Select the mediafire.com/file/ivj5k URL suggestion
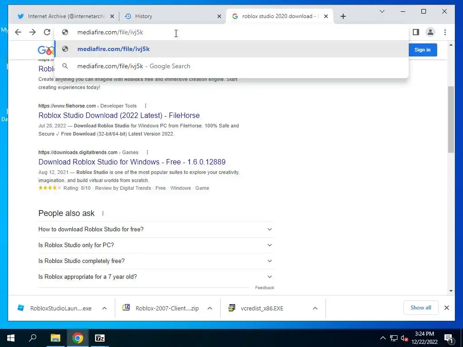This screenshot has width=463, height=347. pyautogui.click(x=231, y=49)
